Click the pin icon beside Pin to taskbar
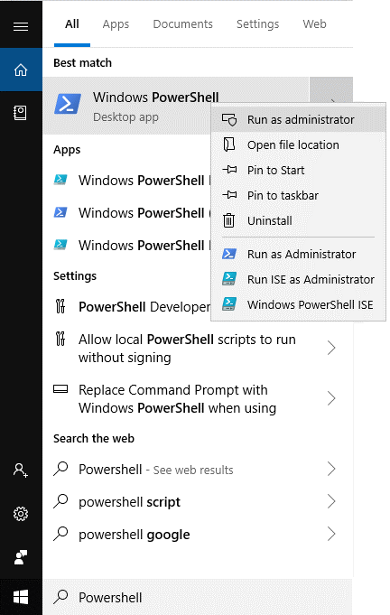This screenshot has height=615, width=390. 229,195
